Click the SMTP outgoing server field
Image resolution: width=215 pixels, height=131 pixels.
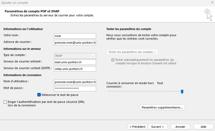75,69
